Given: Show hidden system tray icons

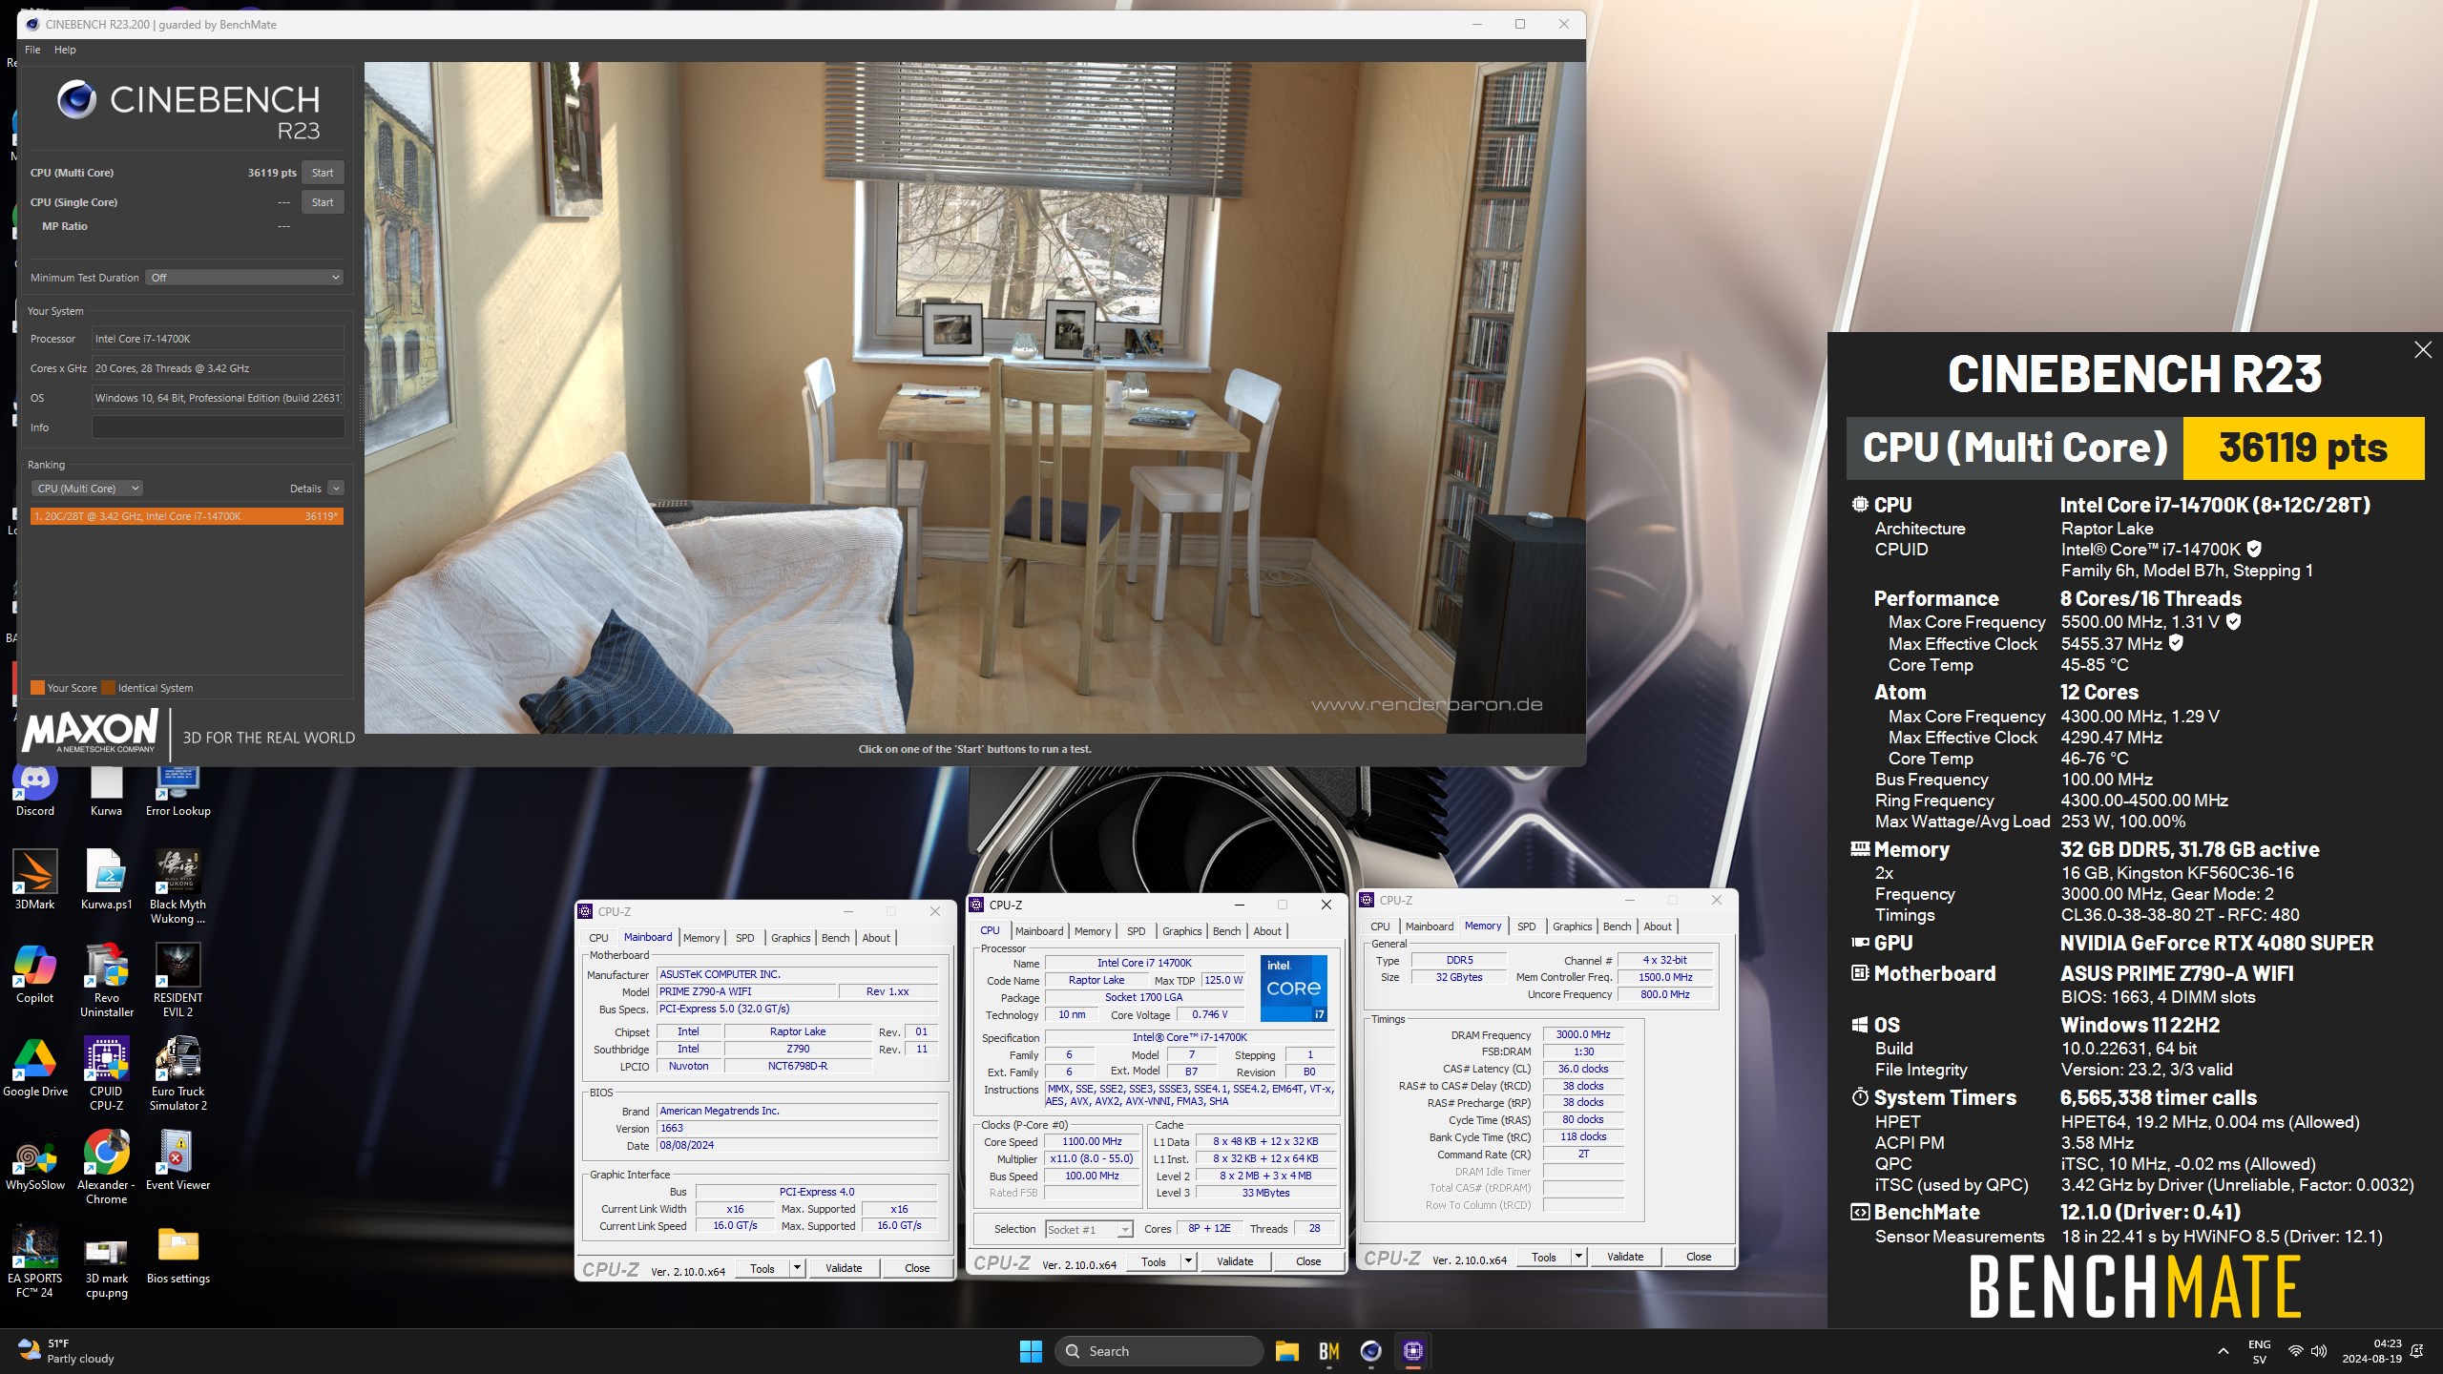Looking at the screenshot, I should click(2224, 1351).
